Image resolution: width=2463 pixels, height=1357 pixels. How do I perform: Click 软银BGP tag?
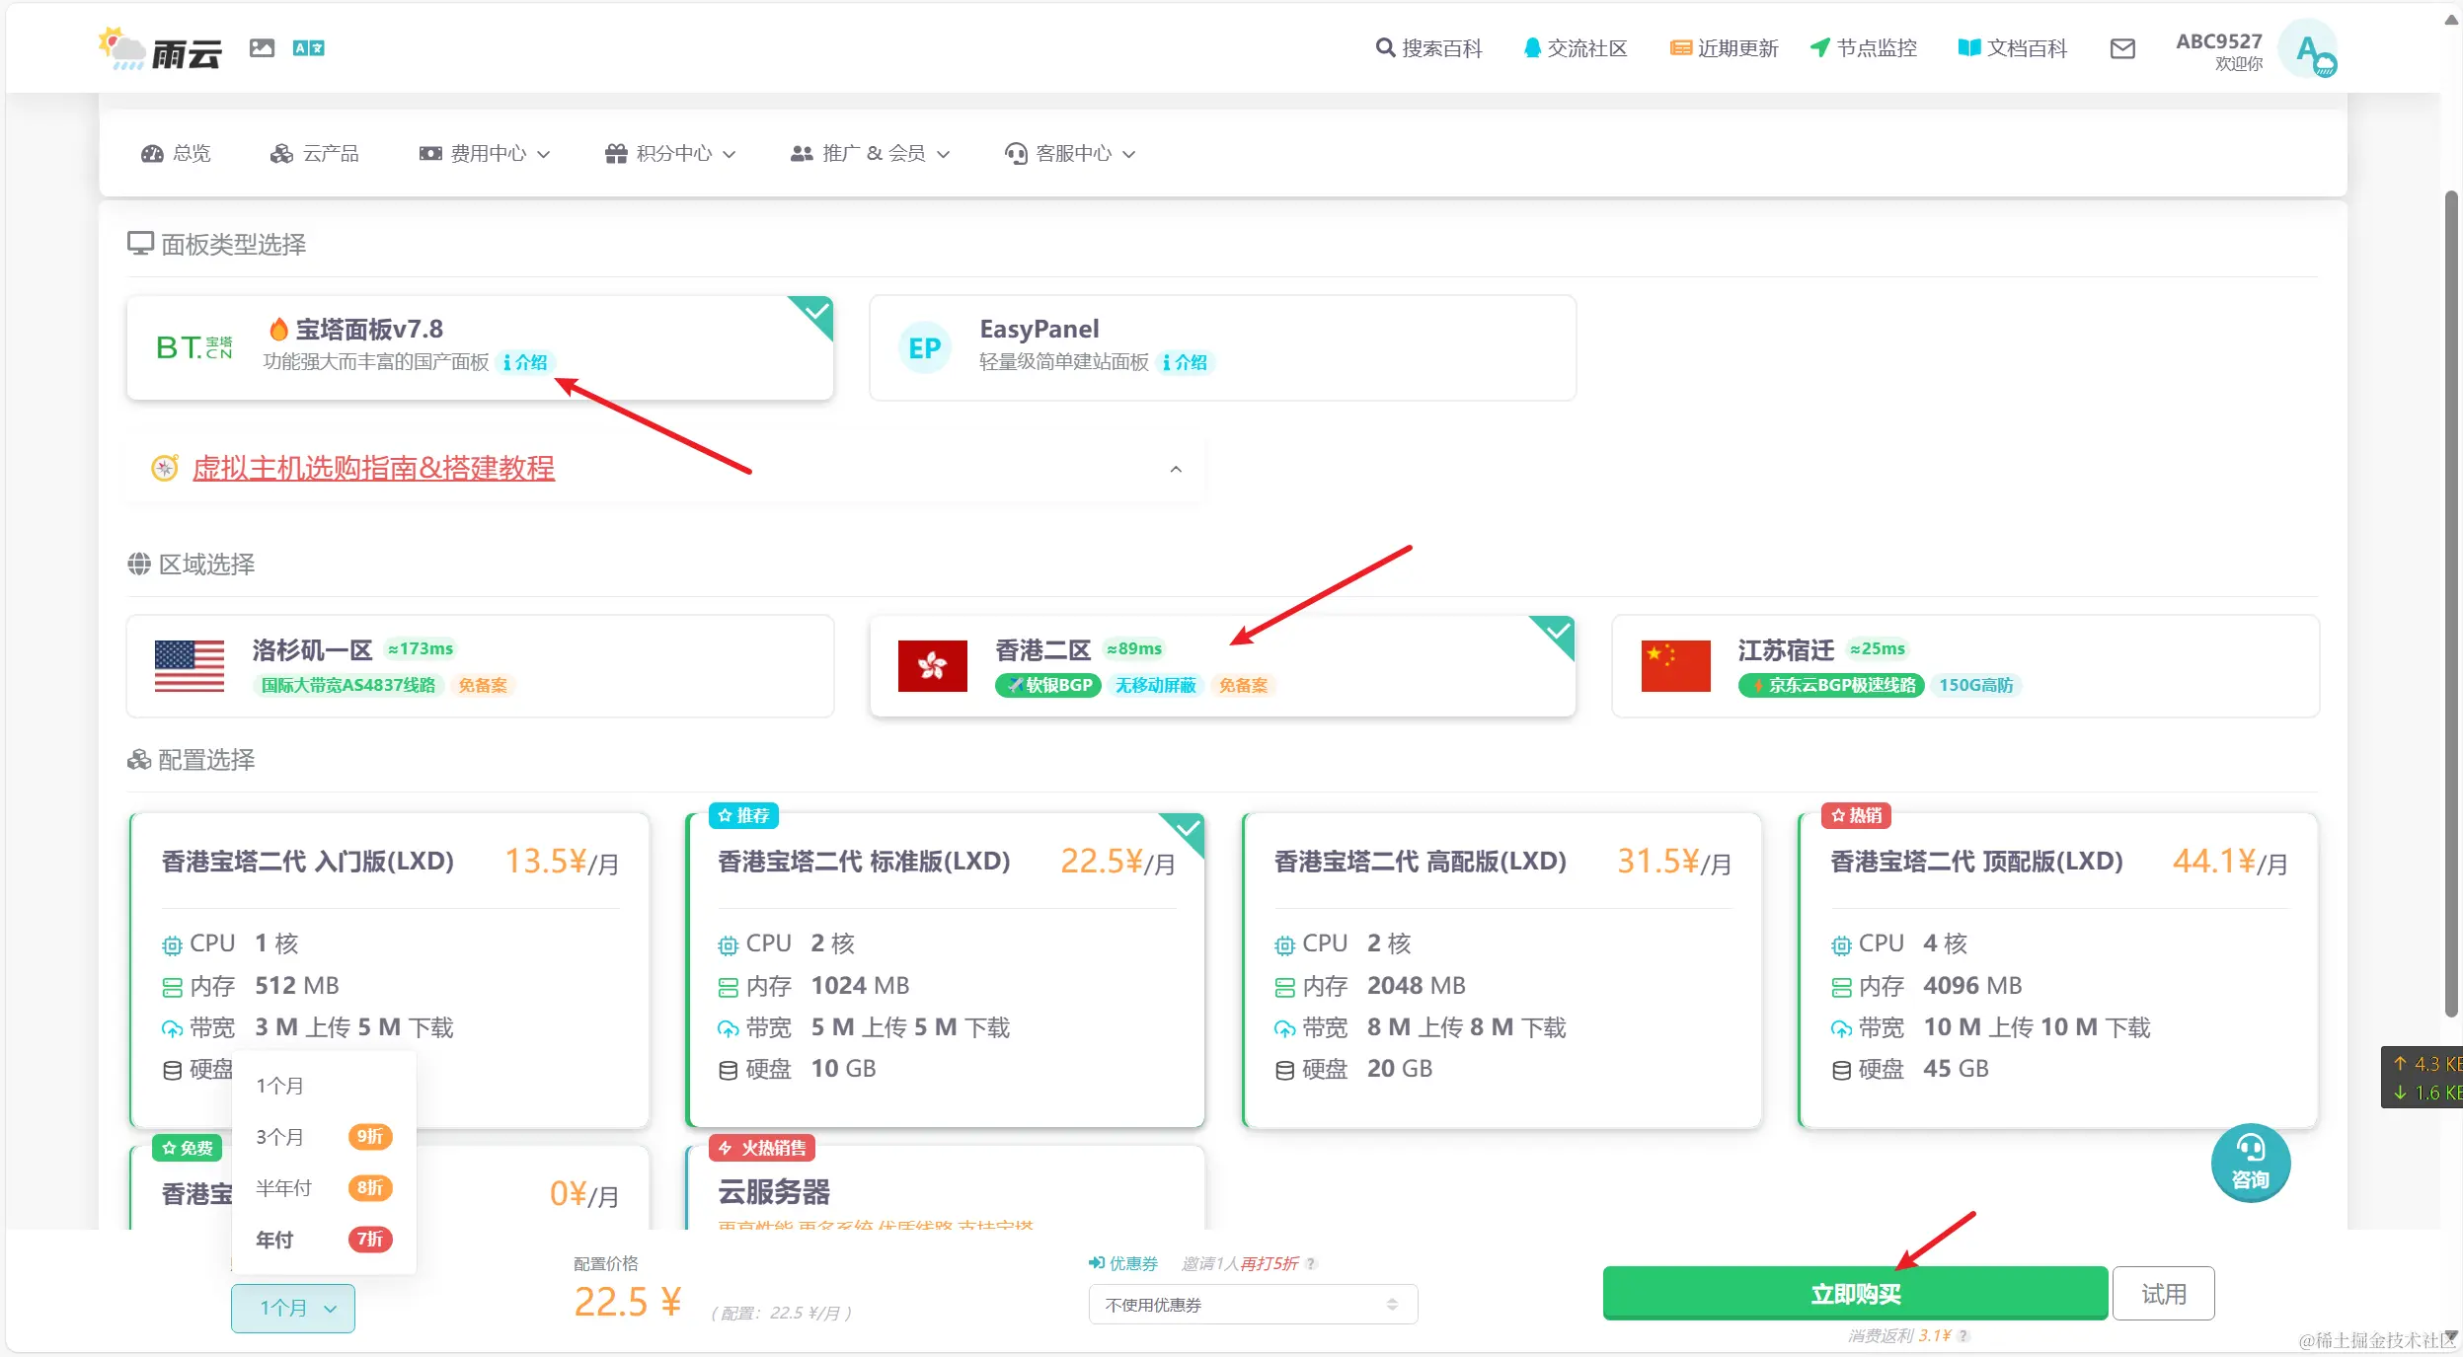[1048, 685]
